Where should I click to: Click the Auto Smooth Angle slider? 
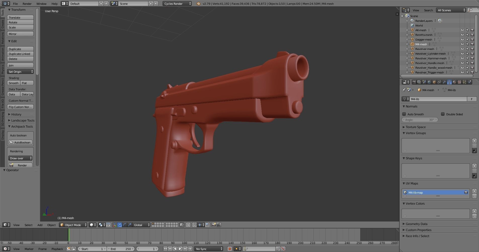click(420, 120)
